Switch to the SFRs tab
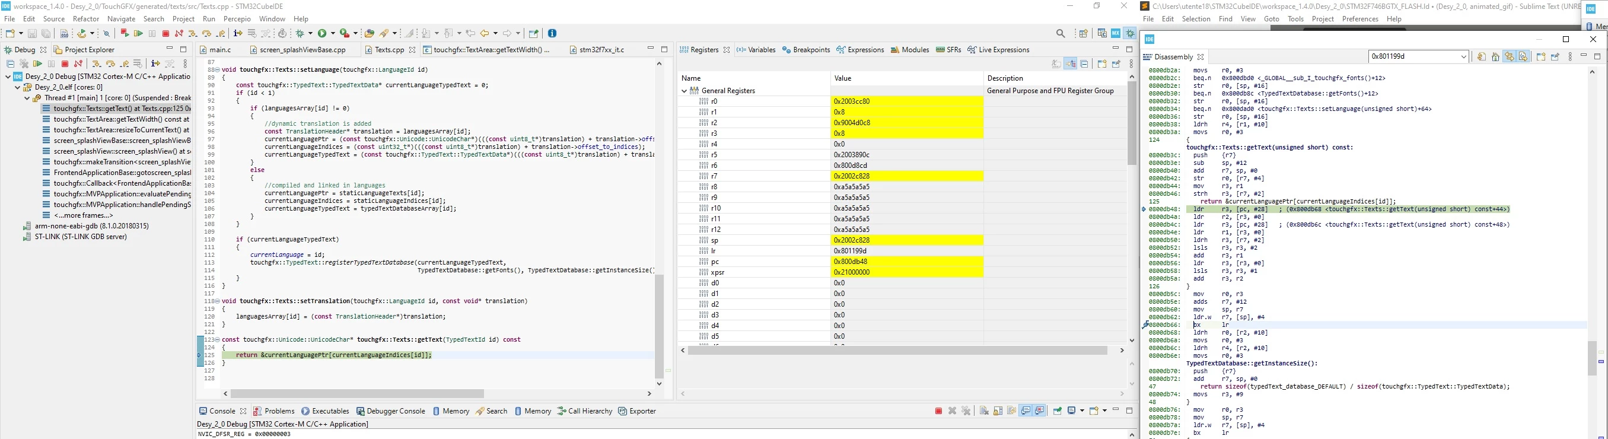Screen dimensions: 1608x439 point(948,50)
